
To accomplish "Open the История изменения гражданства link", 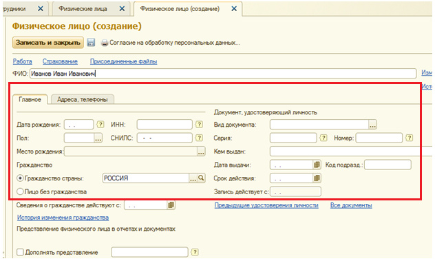I will click(63, 218).
